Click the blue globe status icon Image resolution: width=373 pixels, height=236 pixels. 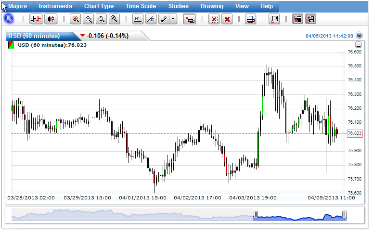pos(359,35)
